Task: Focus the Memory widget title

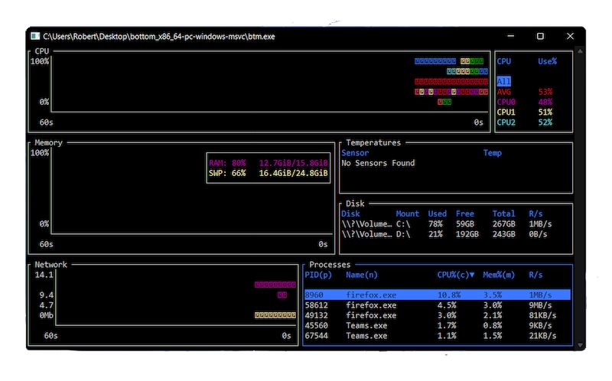Action: point(48,142)
